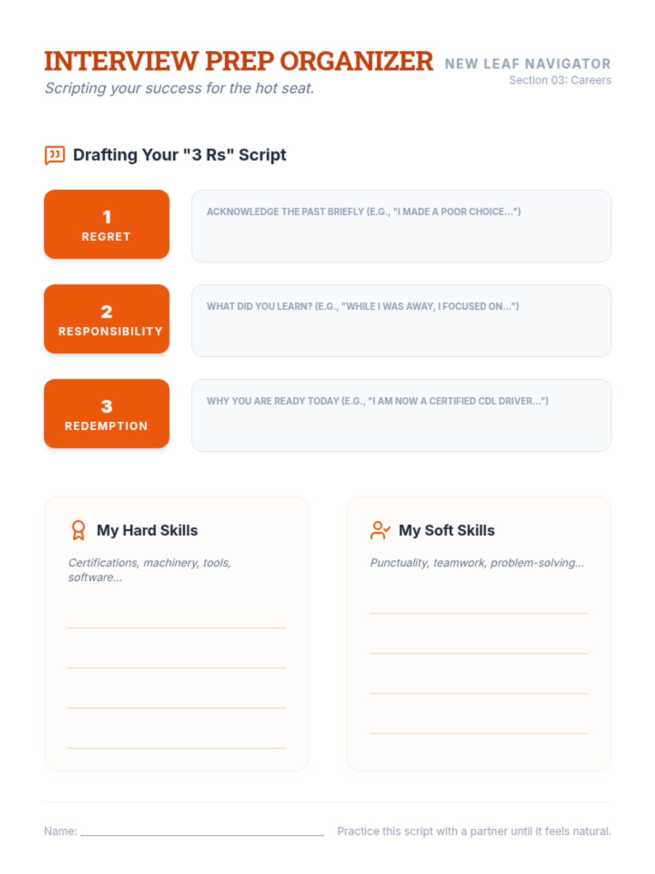Select the orange 2 Responsibility card

(106, 319)
